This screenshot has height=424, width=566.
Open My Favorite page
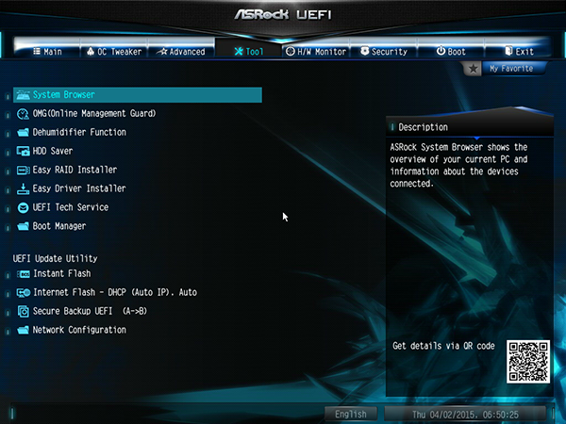tap(511, 69)
